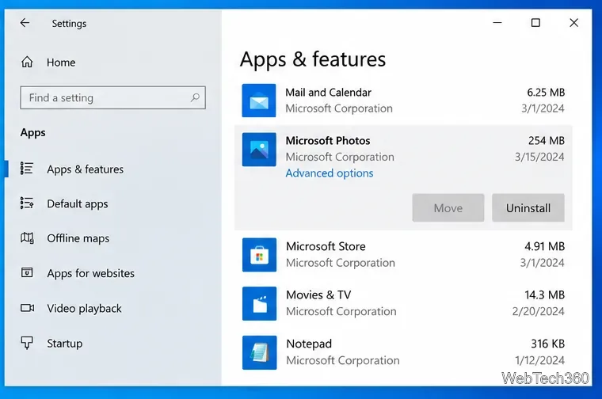
Task: Open the Default apps section
Action: (78, 203)
